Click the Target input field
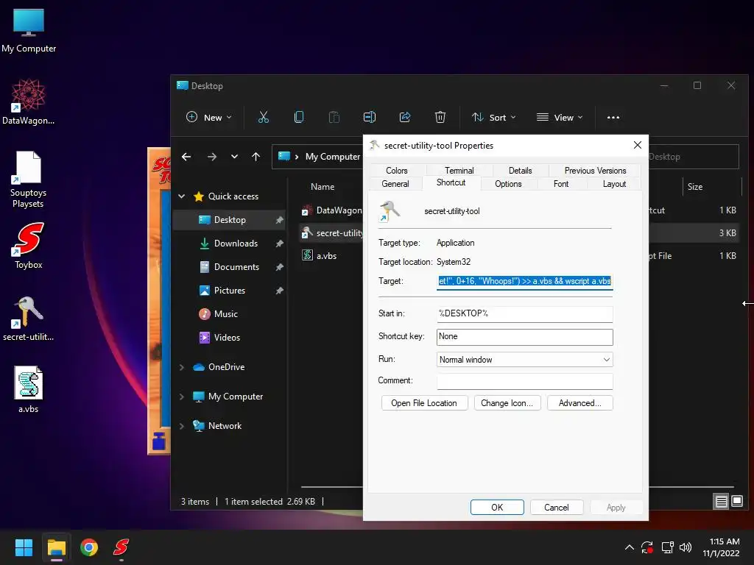This screenshot has width=754, height=565. coord(524,281)
